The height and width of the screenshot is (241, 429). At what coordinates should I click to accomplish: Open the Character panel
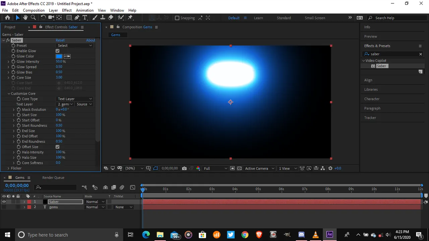click(372, 99)
